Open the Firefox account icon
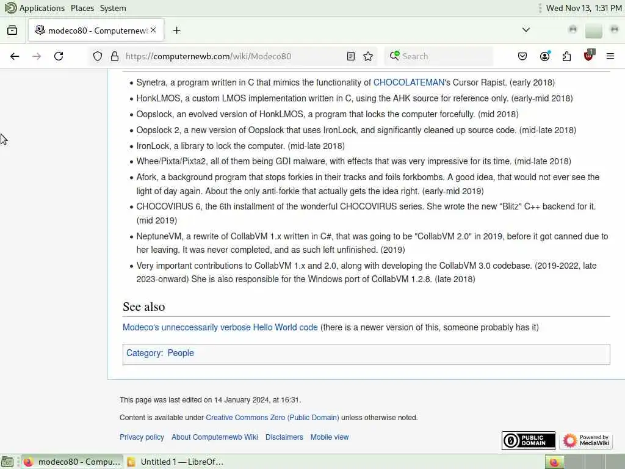Screen dimensions: 625x469 click(545, 56)
